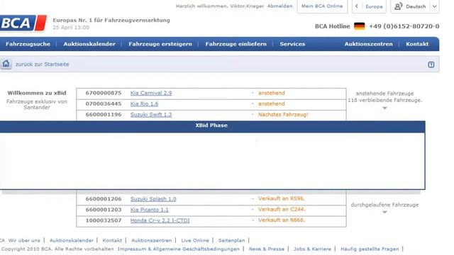Click zurück zur Startseite link
The width and height of the screenshot is (454, 255).
43,64
